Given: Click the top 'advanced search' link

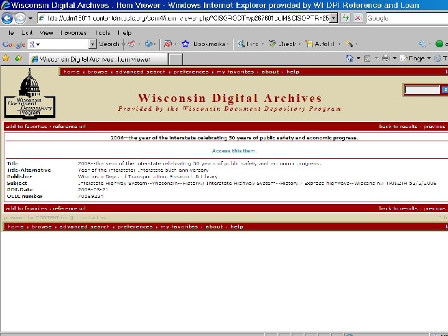Looking at the screenshot, I should click(x=141, y=72).
